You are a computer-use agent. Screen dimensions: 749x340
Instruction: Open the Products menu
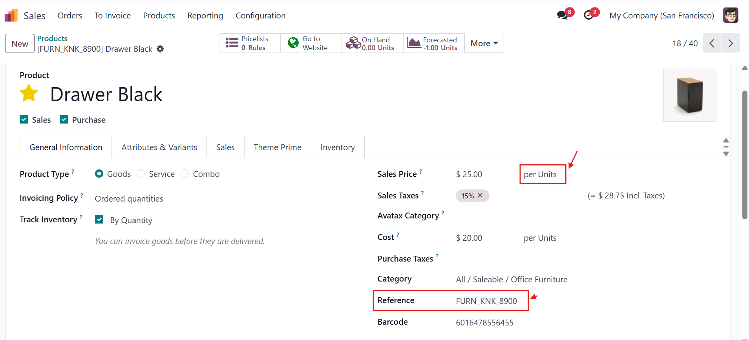159,16
